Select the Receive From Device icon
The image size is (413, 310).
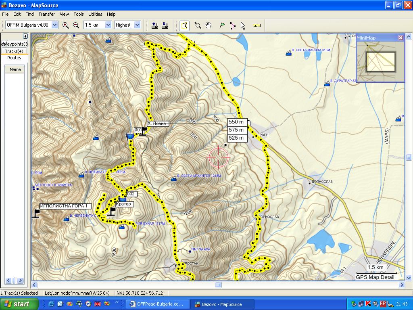tap(165, 25)
